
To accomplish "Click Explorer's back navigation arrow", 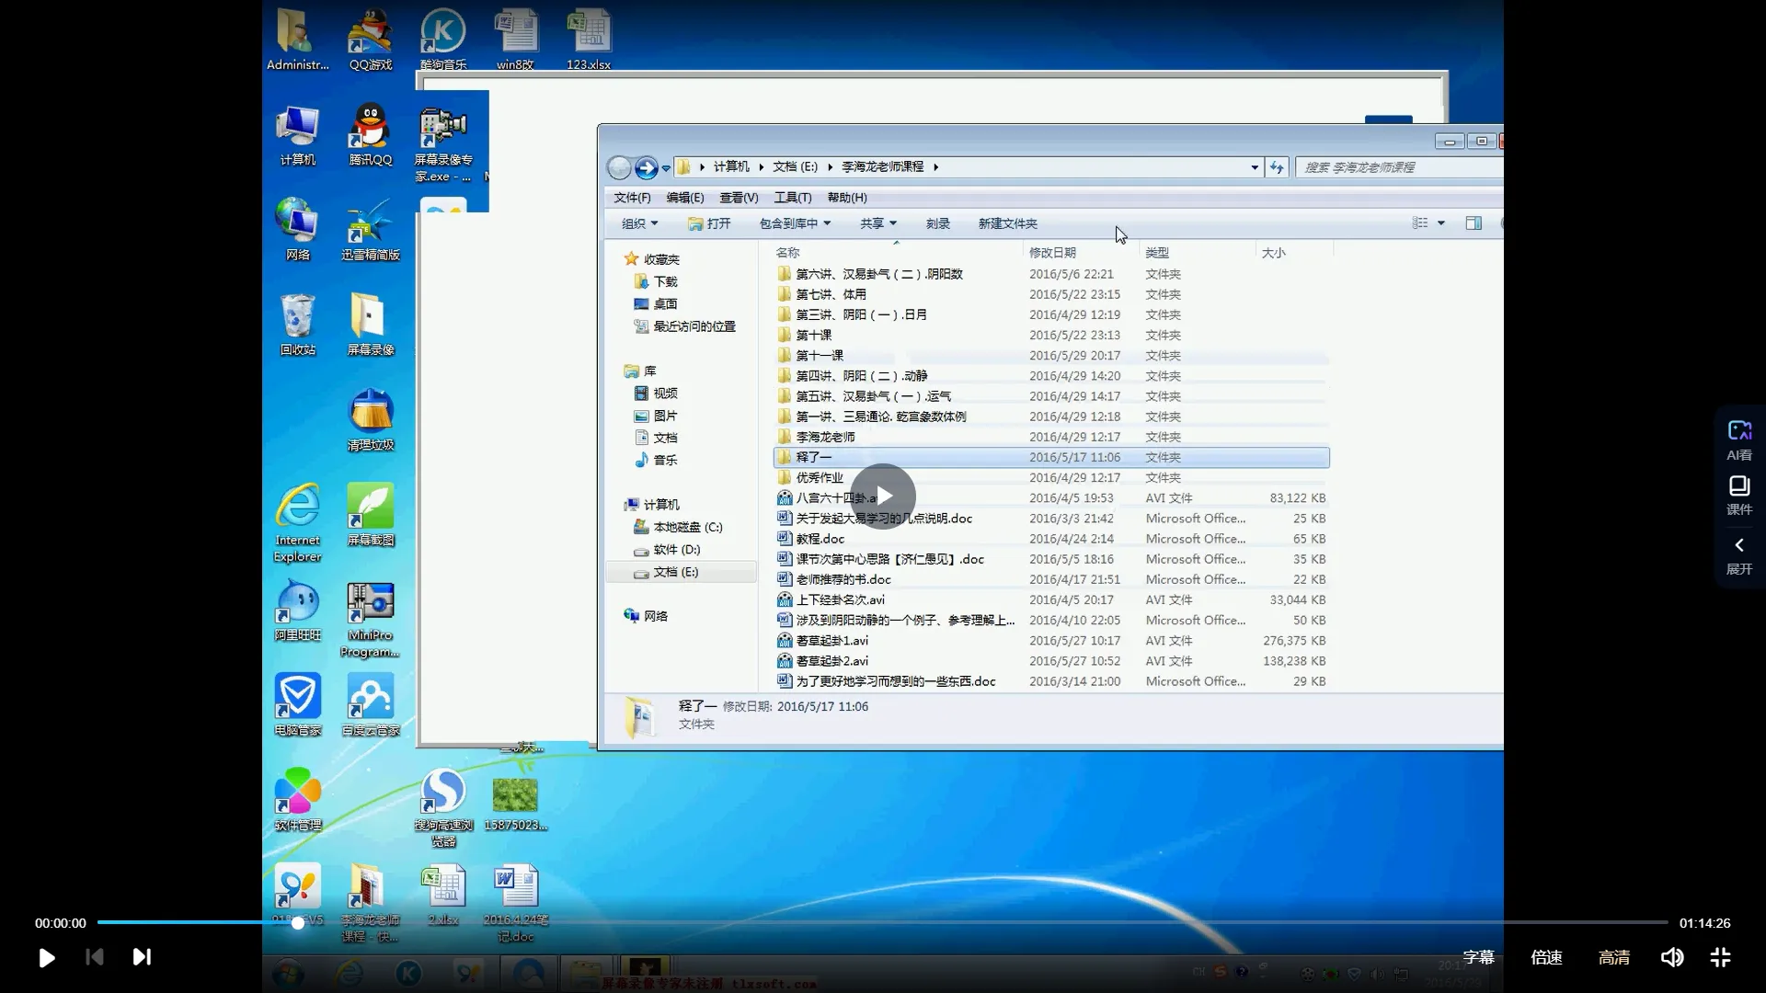I will click(619, 167).
